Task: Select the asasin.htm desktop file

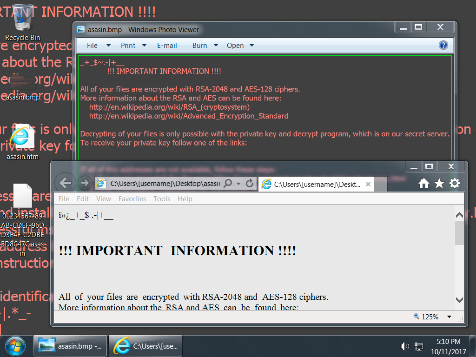Action: tap(22, 142)
